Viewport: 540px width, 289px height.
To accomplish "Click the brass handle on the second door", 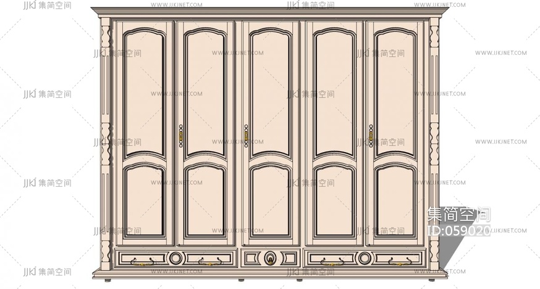I will pyautogui.click(x=181, y=136).
